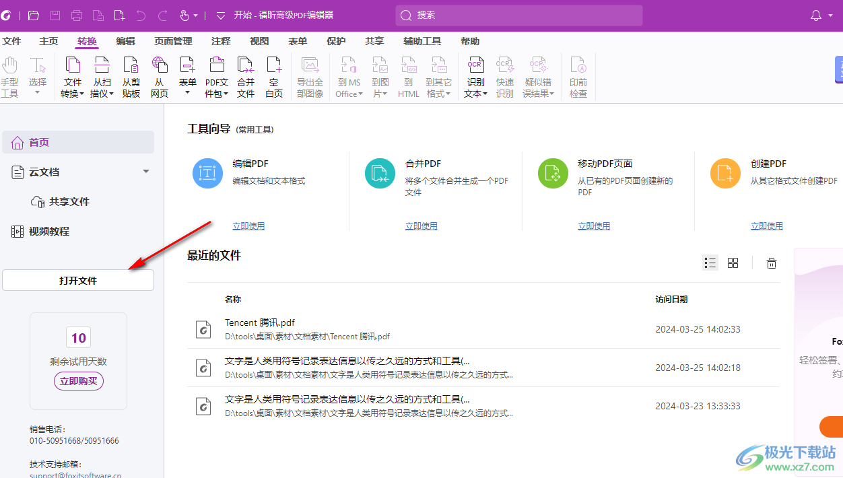Select 首页 in the sidebar
Viewport: 843px width, 478px height.
(78, 142)
